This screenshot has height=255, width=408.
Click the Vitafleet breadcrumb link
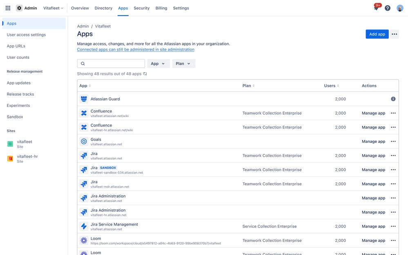click(x=103, y=26)
